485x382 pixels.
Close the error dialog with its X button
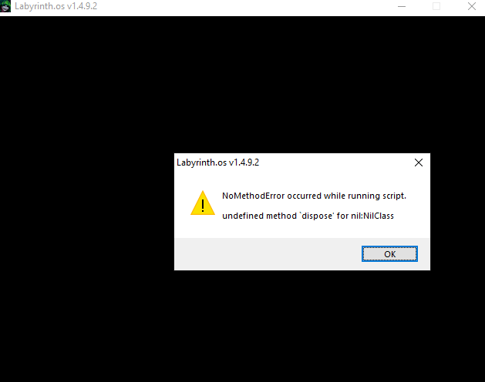pyautogui.click(x=419, y=163)
